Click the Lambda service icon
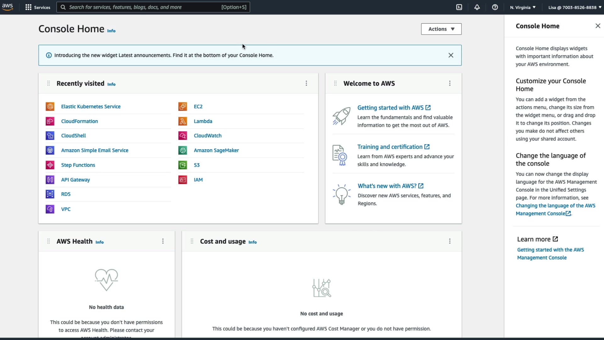This screenshot has height=340, width=604. coord(182,121)
